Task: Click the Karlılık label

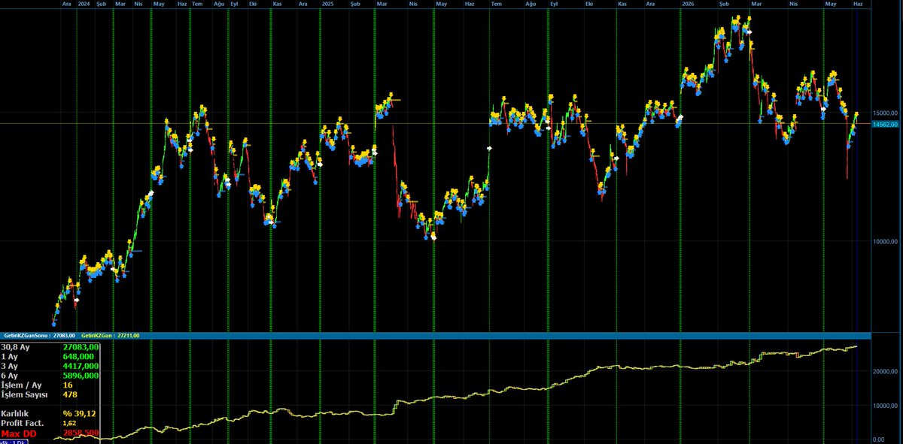Action: pyautogui.click(x=15, y=414)
